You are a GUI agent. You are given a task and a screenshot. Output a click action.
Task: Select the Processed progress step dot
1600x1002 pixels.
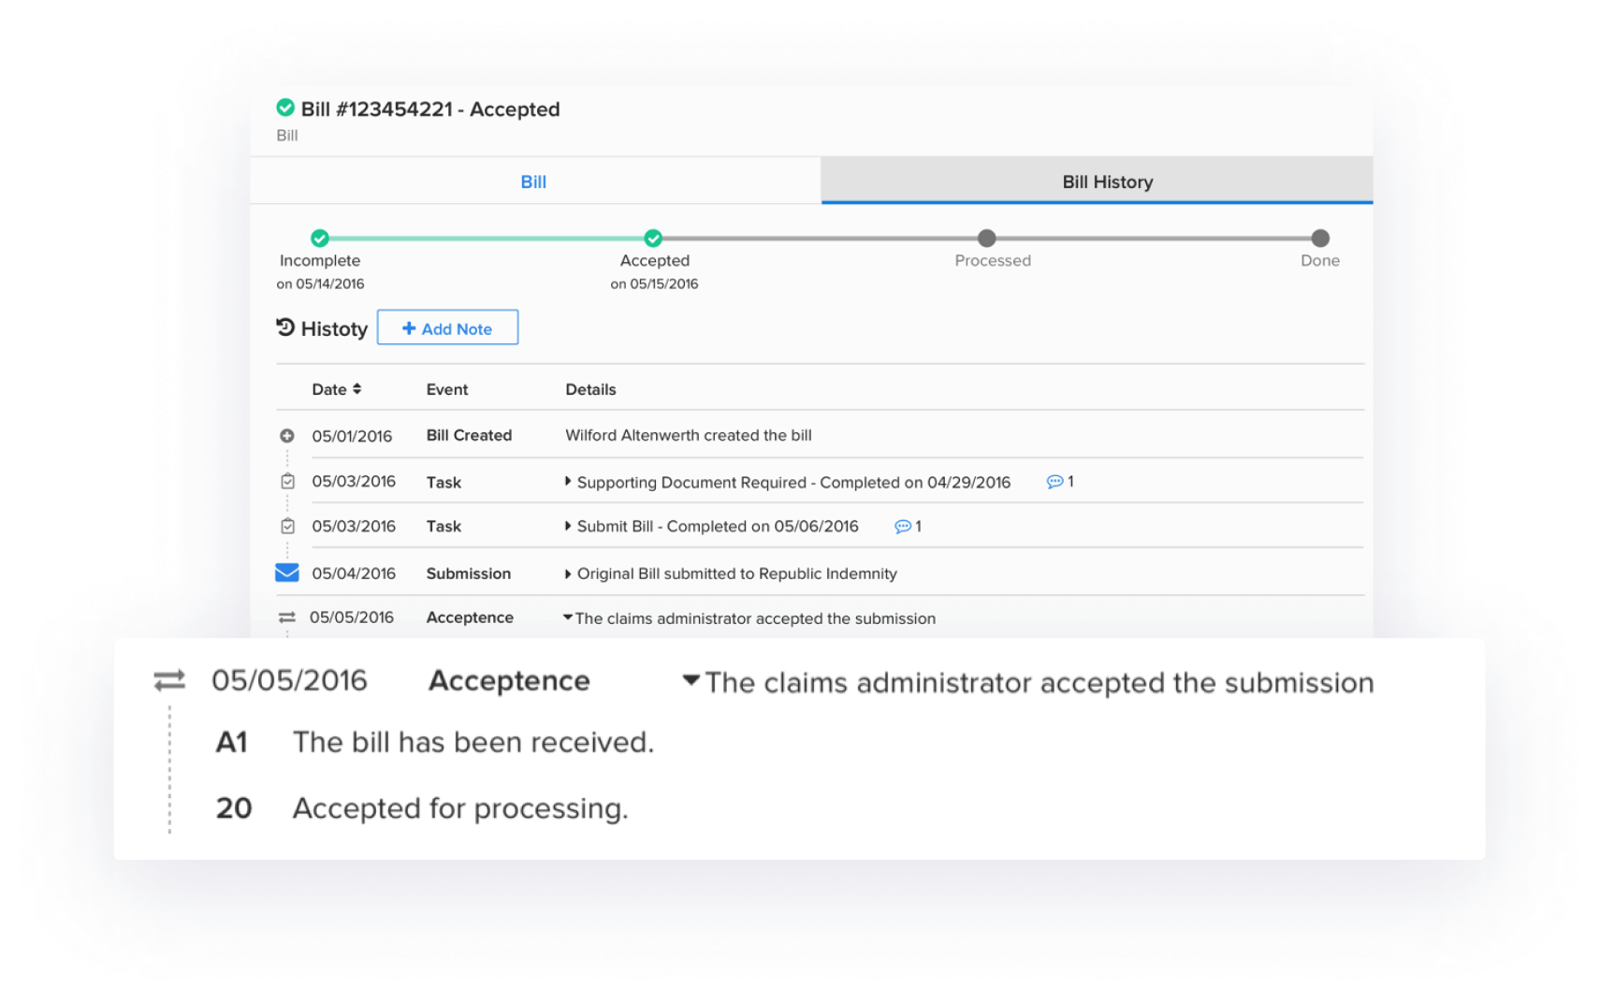pos(986,239)
